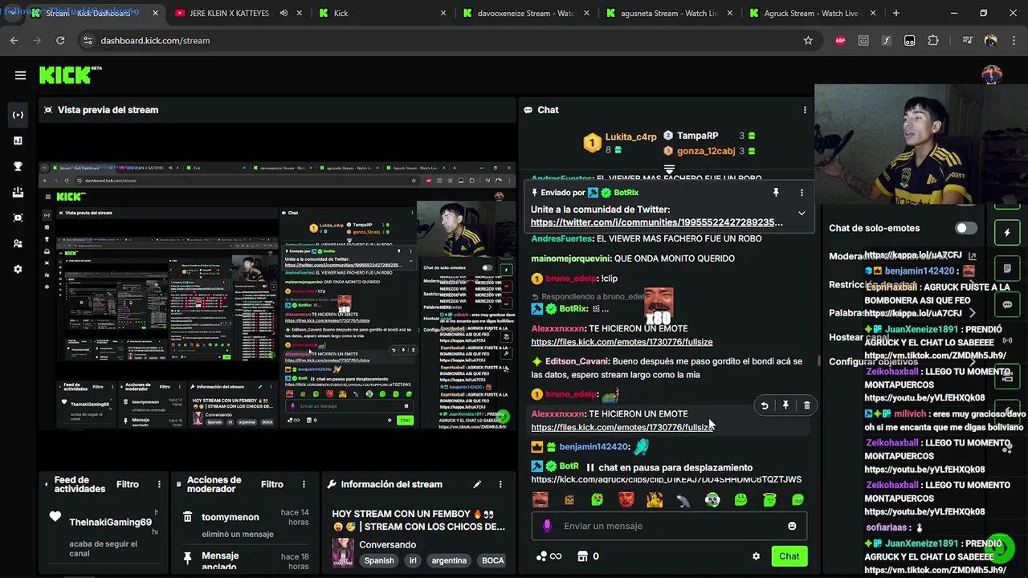1028x578 pixels.
Task: Click the notes panel green icon
Action: click(x=1007, y=268)
